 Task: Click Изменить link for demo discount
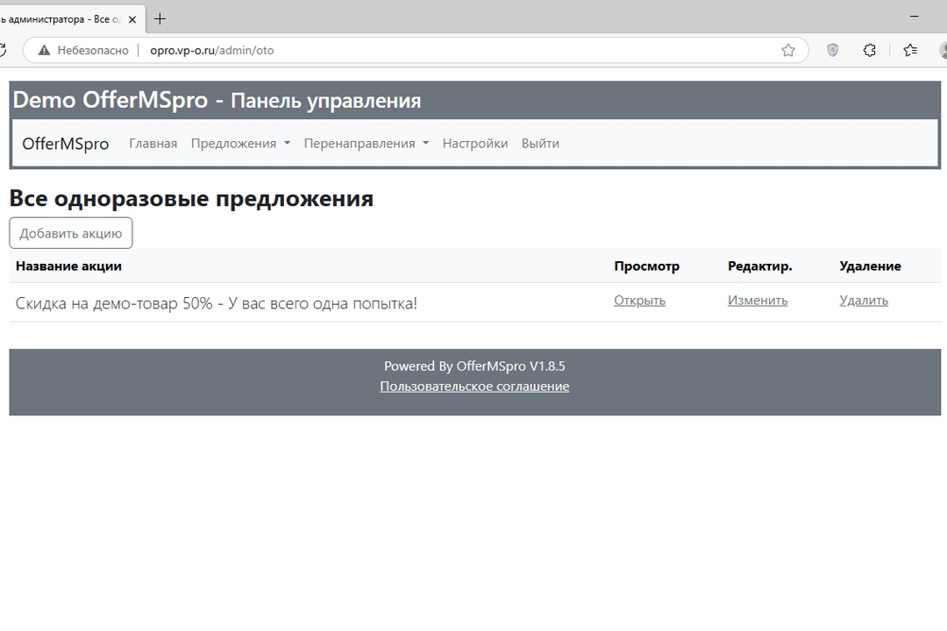[x=758, y=300]
